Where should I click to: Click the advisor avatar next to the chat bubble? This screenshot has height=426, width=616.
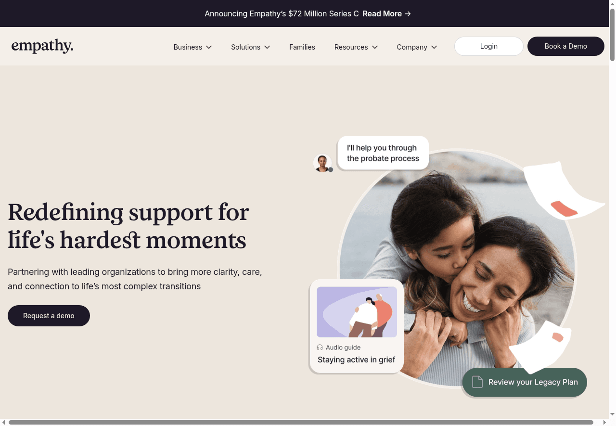pyautogui.click(x=322, y=163)
